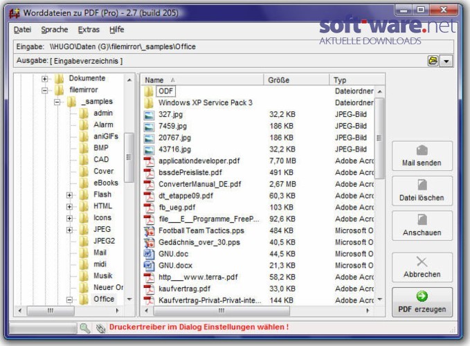Click the magnifier search icon in status bar

pyautogui.click(x=85, y=328)
